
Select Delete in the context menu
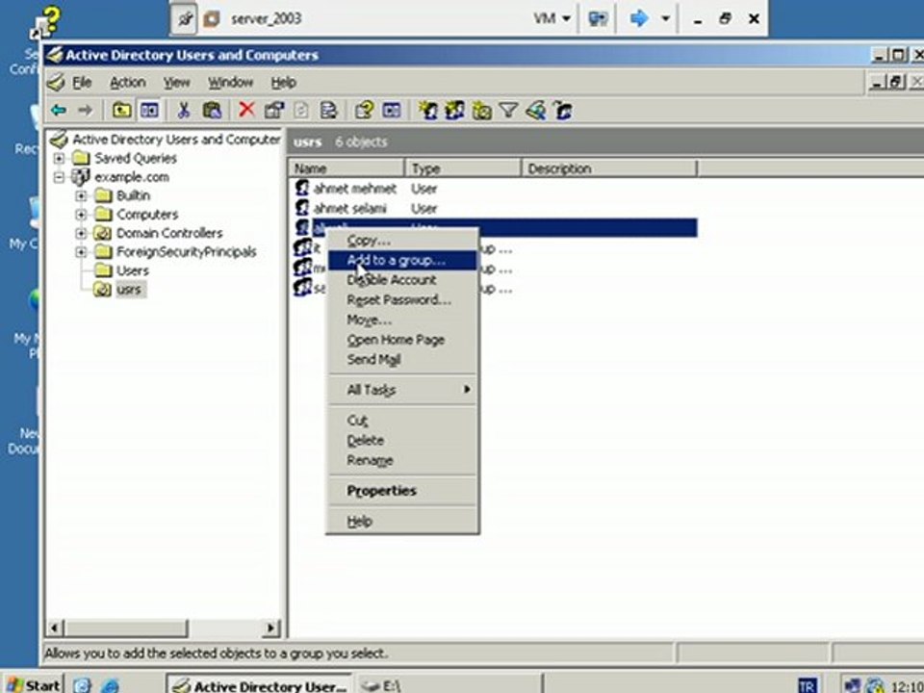click(x=403, y=441)
